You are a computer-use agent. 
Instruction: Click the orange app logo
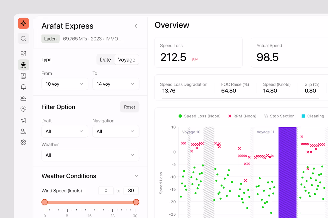(23, 23)
